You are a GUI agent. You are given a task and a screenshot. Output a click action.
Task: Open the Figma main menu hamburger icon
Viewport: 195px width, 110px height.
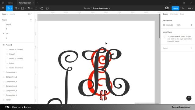[3, 8]
